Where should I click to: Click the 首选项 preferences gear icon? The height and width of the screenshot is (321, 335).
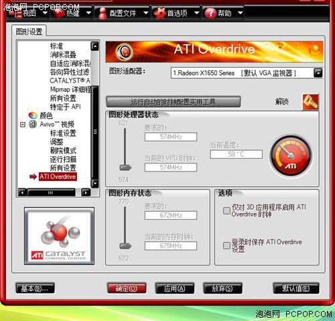[x=159, y=13]
